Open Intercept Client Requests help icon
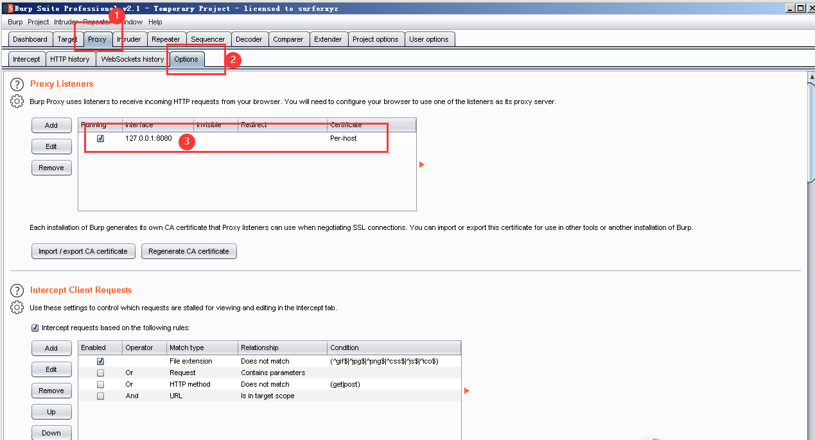This screenshot has height=440, width=815. (17, 291)
